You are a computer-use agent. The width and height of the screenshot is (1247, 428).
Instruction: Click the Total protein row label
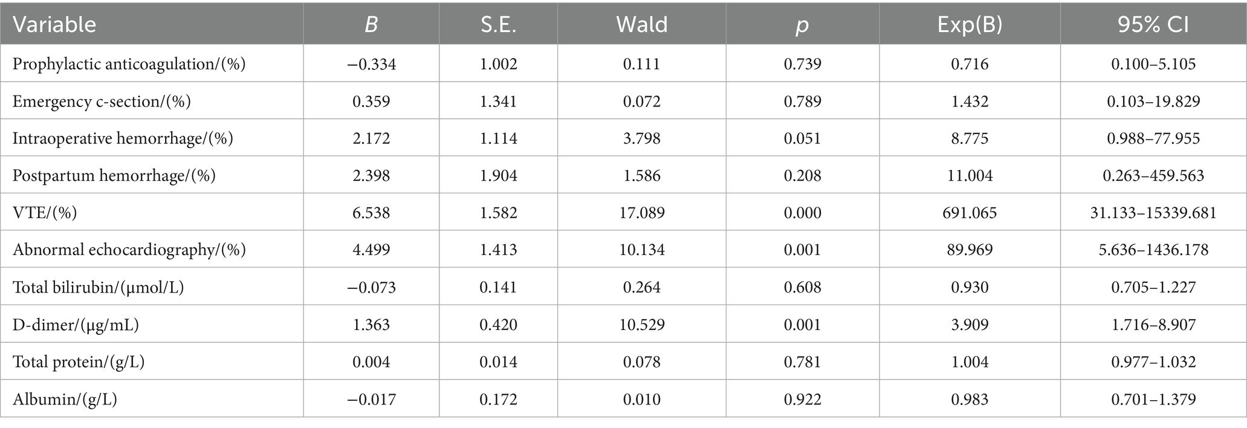pyautogui.click(x=78, y=362)
